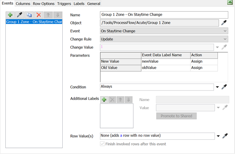Open the Change Rule dropdown
The image size is (235, 154).
[x=225, y=39]
